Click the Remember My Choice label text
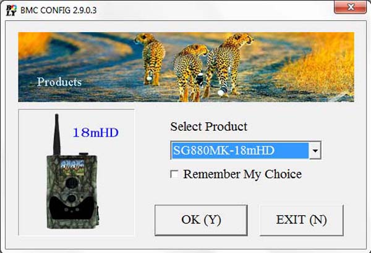 tap(242, 175)
